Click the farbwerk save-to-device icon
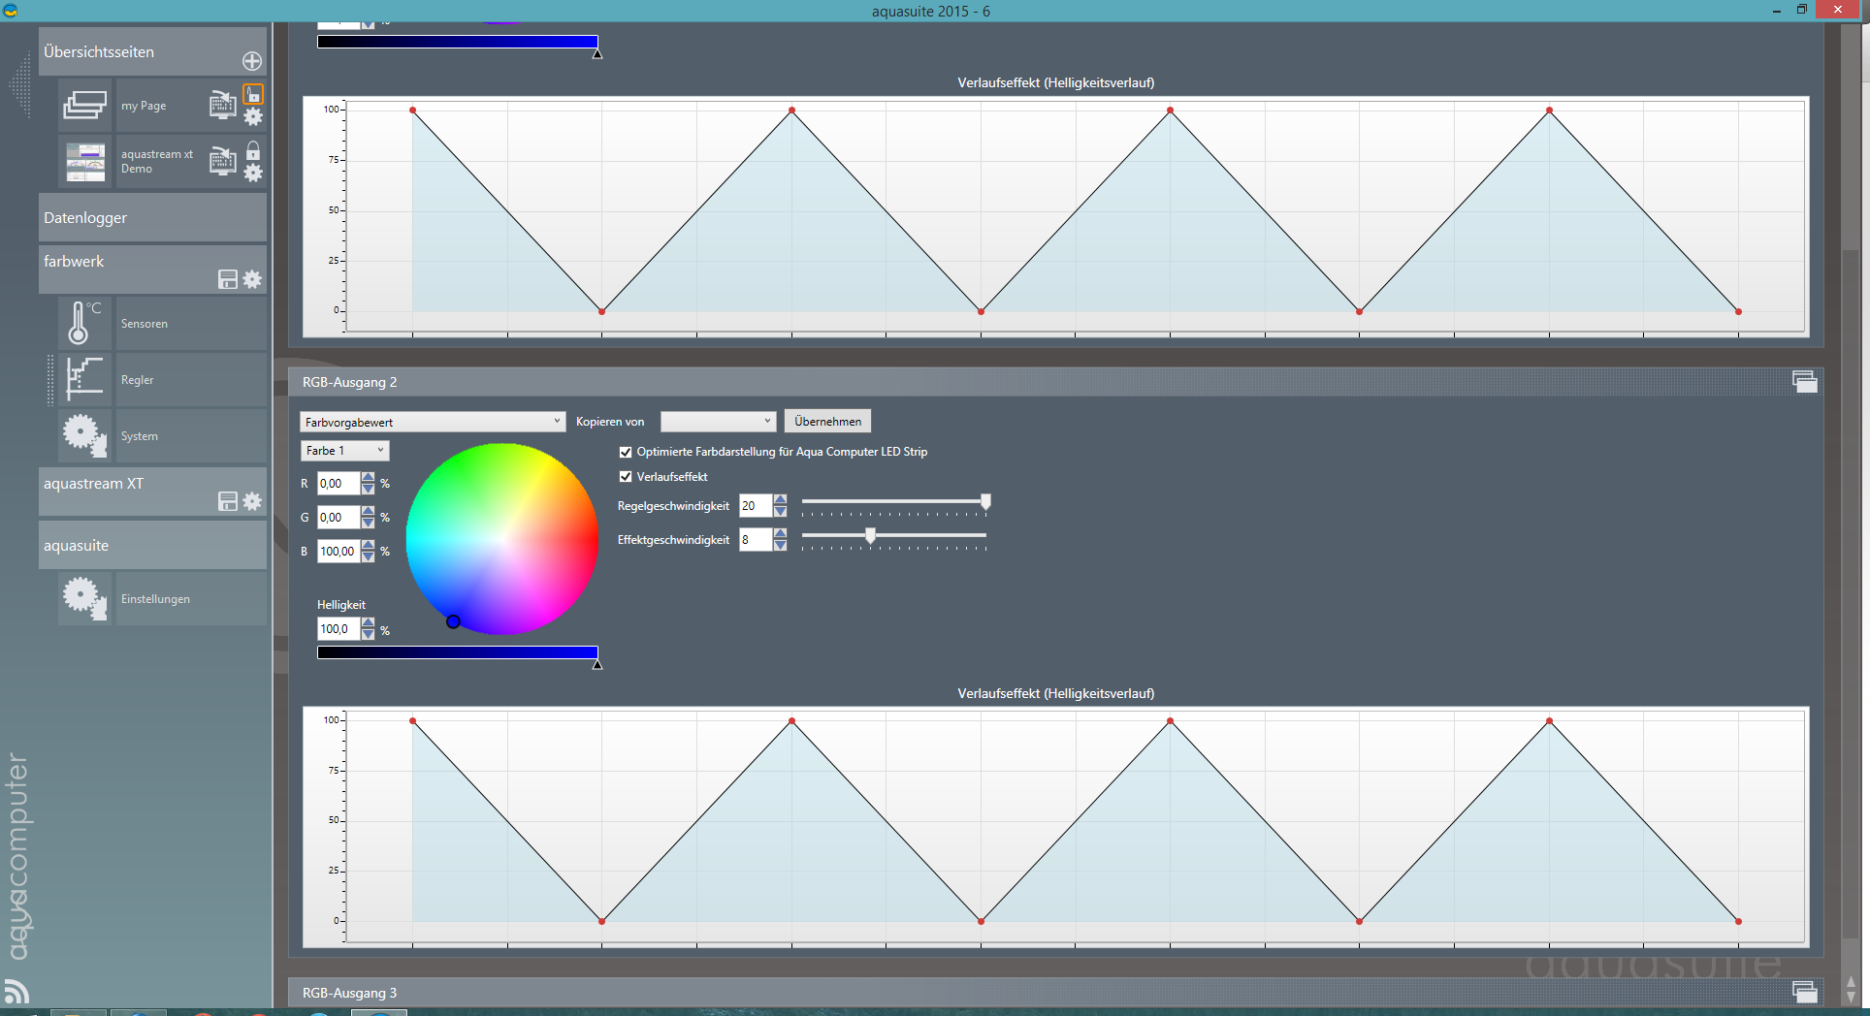This screenshot has width=1870, height=1016. tap(228, 279)
